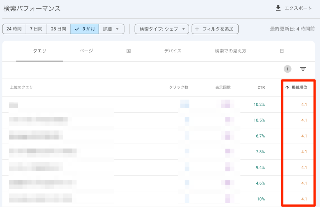
Task: Open the 検索タイプ: ウェブ dropdown
Action: point(161,29)
